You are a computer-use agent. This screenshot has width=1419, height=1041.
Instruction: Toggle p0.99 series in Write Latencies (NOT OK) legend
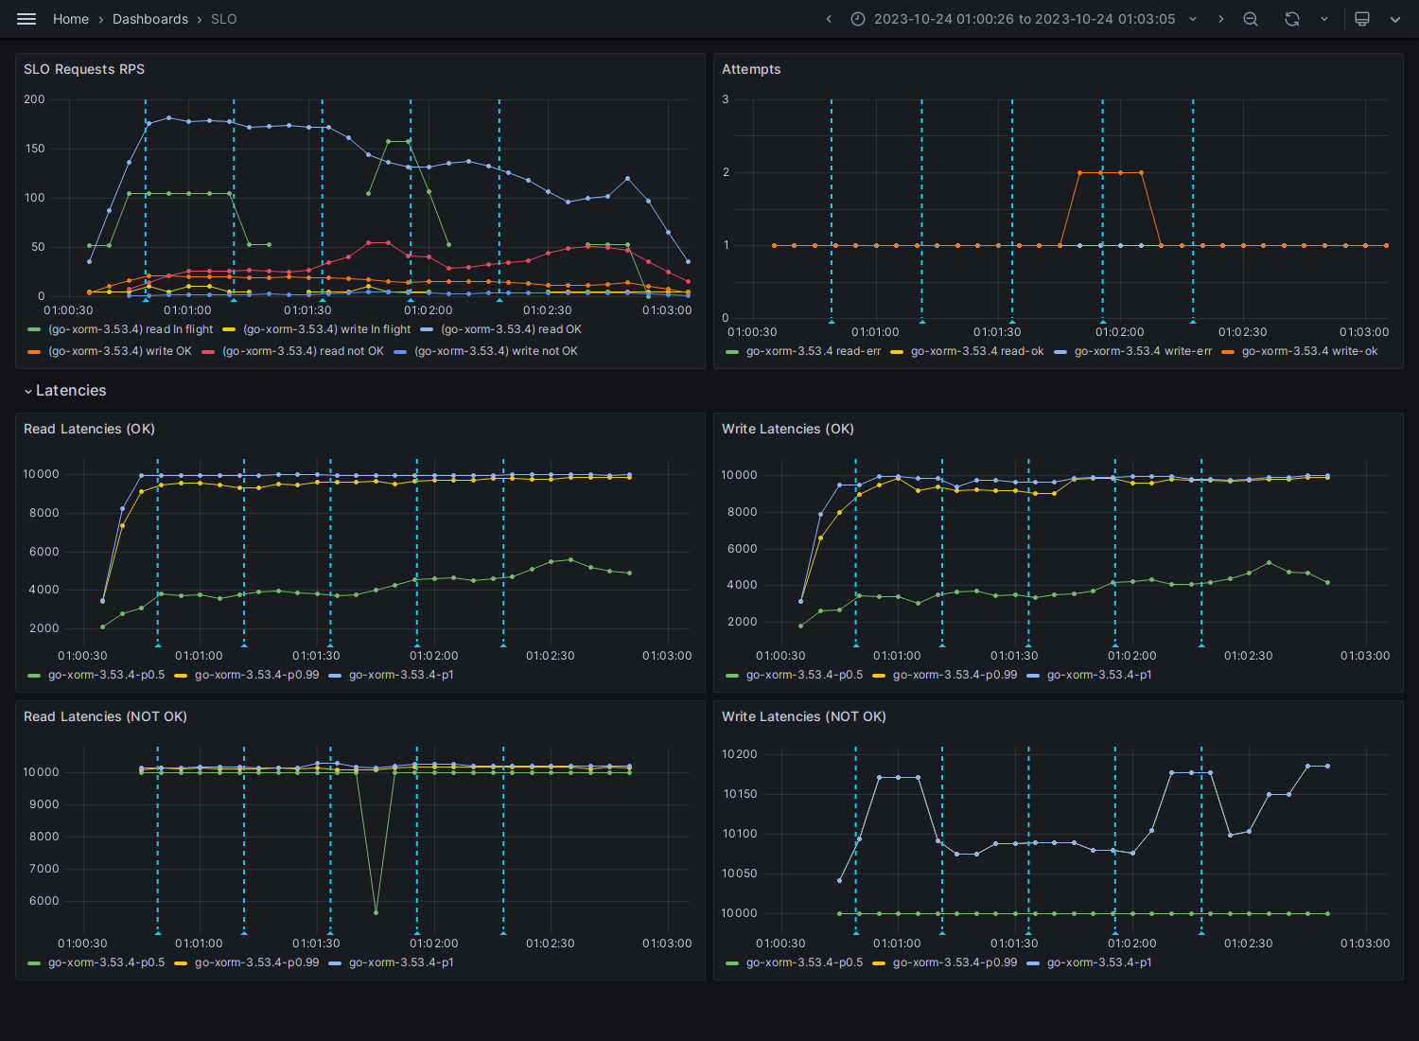(x=955, y=962)
